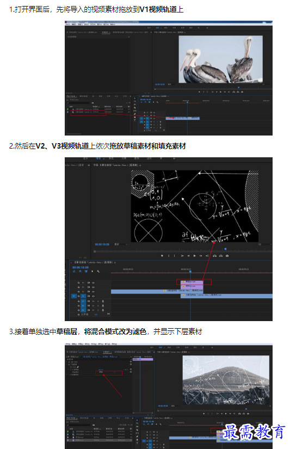The width and height of the screenshot is (290, 449).
Task: Click Go to In point in step 2 image
Action: (182, 256)
